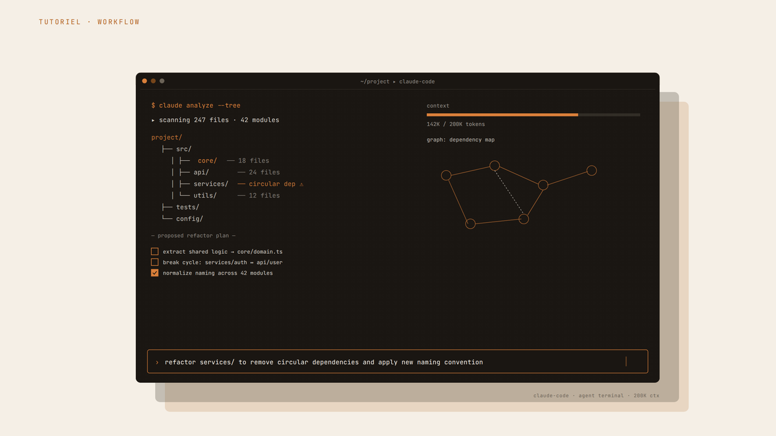Click the orange traffic-light dot in title bar

pyautogui.click(x=144, y=81)
